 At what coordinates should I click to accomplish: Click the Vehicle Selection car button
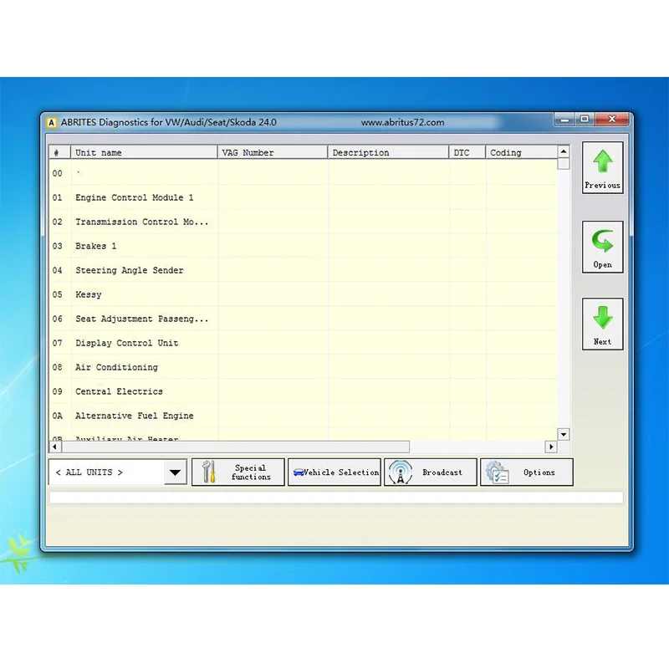pyautogui.click(x=334, y=472)
